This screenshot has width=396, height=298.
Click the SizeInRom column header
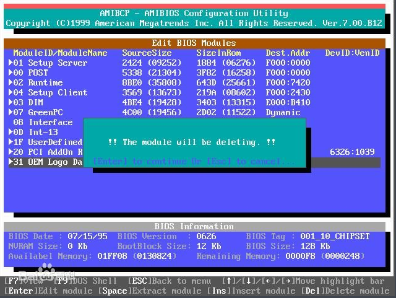[x=218, y=53]
